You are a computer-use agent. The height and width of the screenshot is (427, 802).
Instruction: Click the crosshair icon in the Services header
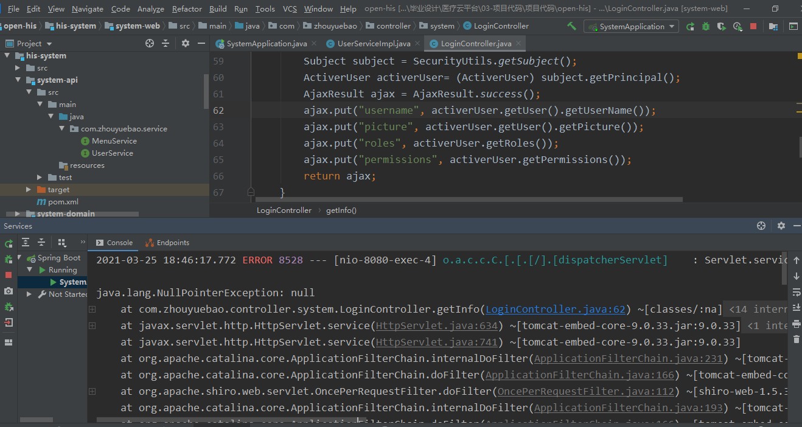pyautogui.click(x=761, y=226)
